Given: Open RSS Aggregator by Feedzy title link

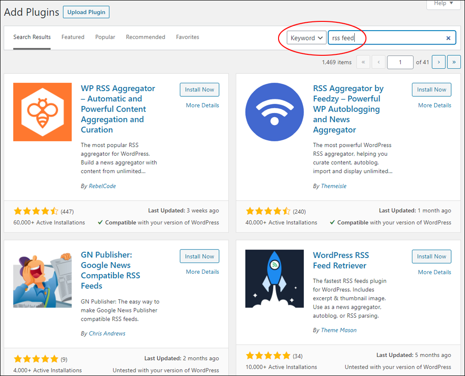Looking at the screenshot, I should pyautogui.click(x=348, y=109).
